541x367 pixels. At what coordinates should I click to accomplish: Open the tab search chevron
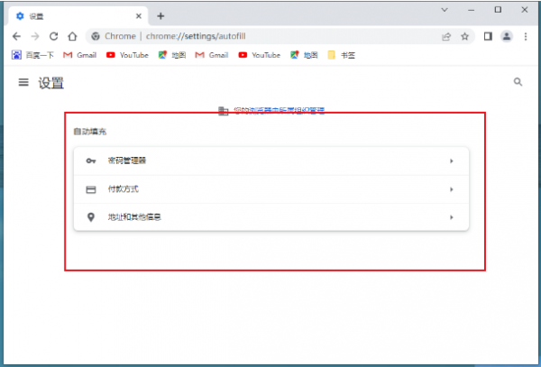[445, 10]
